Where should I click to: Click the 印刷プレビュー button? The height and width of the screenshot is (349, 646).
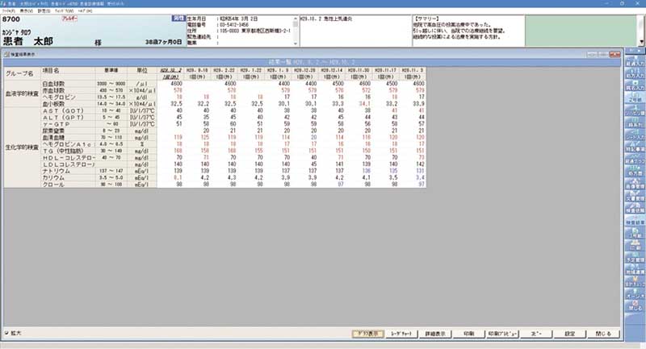503,333
